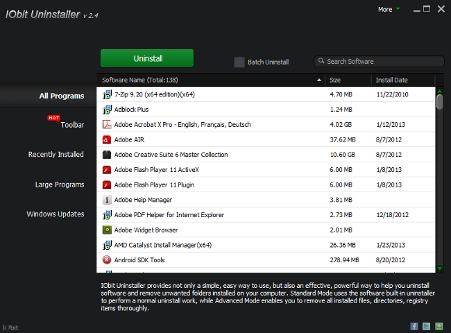
Task: Click the Flash Player 11 ActiveX icon
Action: click(x=107, y=170)
